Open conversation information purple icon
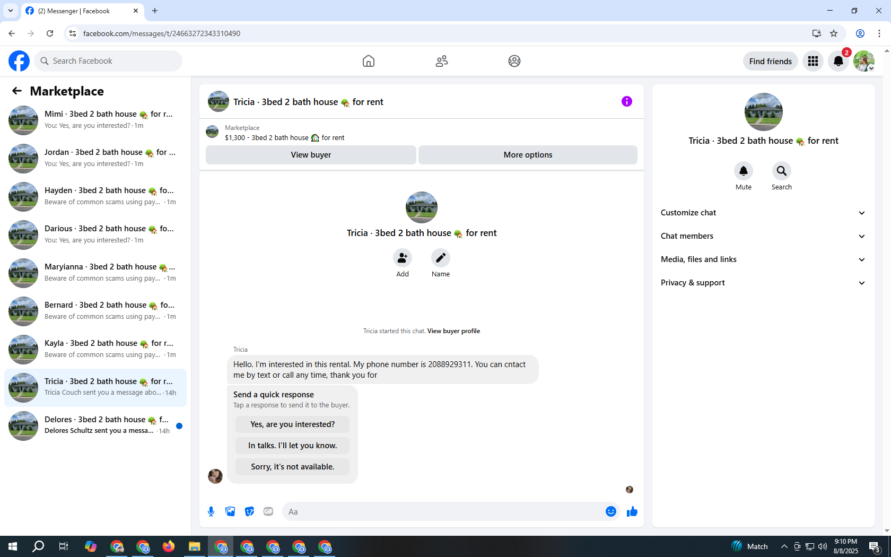Image resolution: width=891 pixels, height=557 pixels. pyautogui.click(x=627, y=101)
